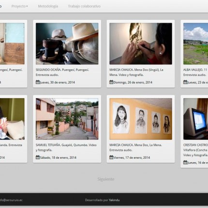Click the 'ALBA VALLEJO' card title
The width and height of the screenshot is (208, 208).
coord(193,70)
